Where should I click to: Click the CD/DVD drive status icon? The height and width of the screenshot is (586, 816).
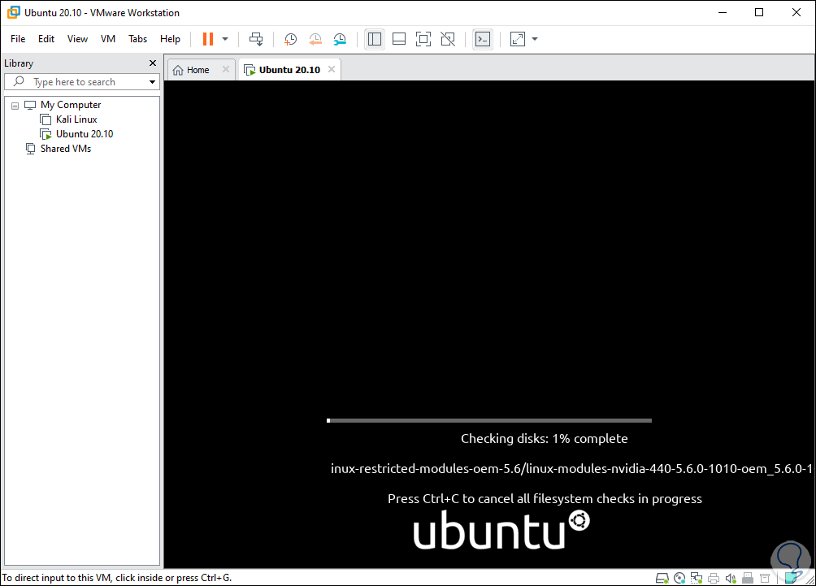pos(679,578)
